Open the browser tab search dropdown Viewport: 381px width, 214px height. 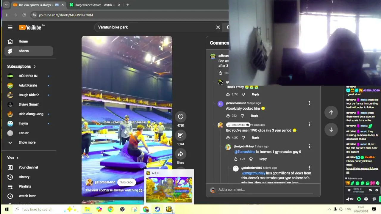(6, 5)
